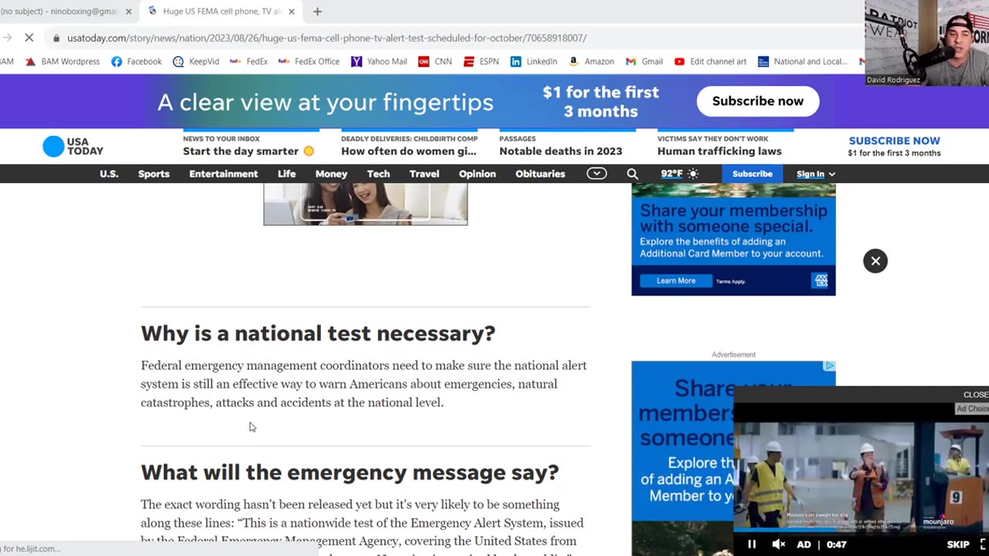Click the blue Subscribe nav button
Screen dimensions: 989x556
(x=752, y=174)
